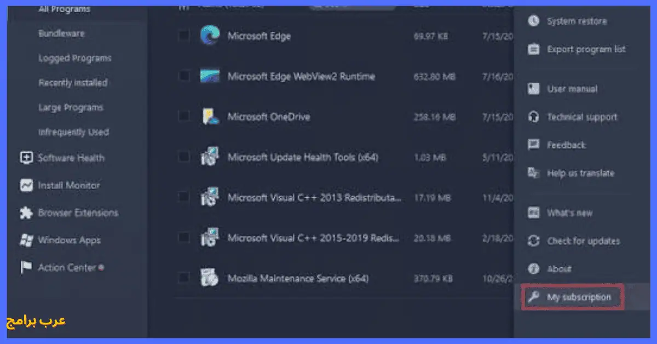Tick the Visual C++ 2013 Redistributable checkbox
Screen dimensions: 657x344
tap(184, 197)
